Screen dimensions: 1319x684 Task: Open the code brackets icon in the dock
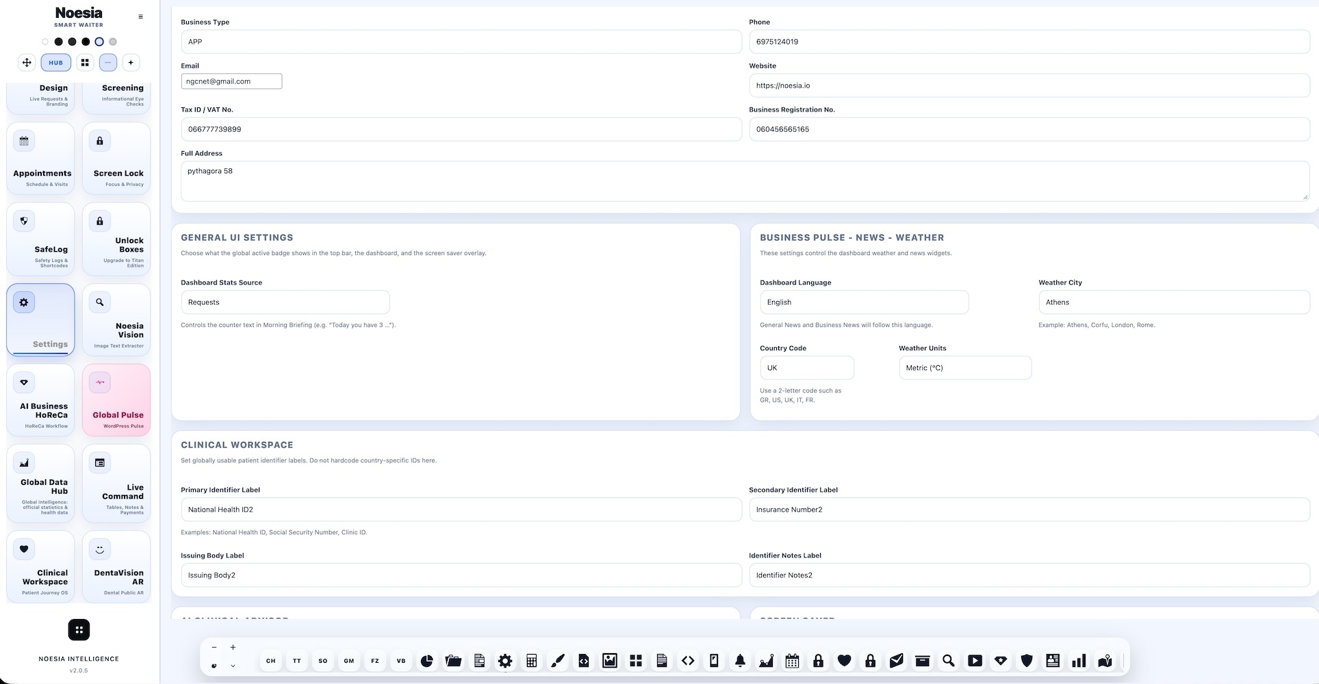coord(688,661)
